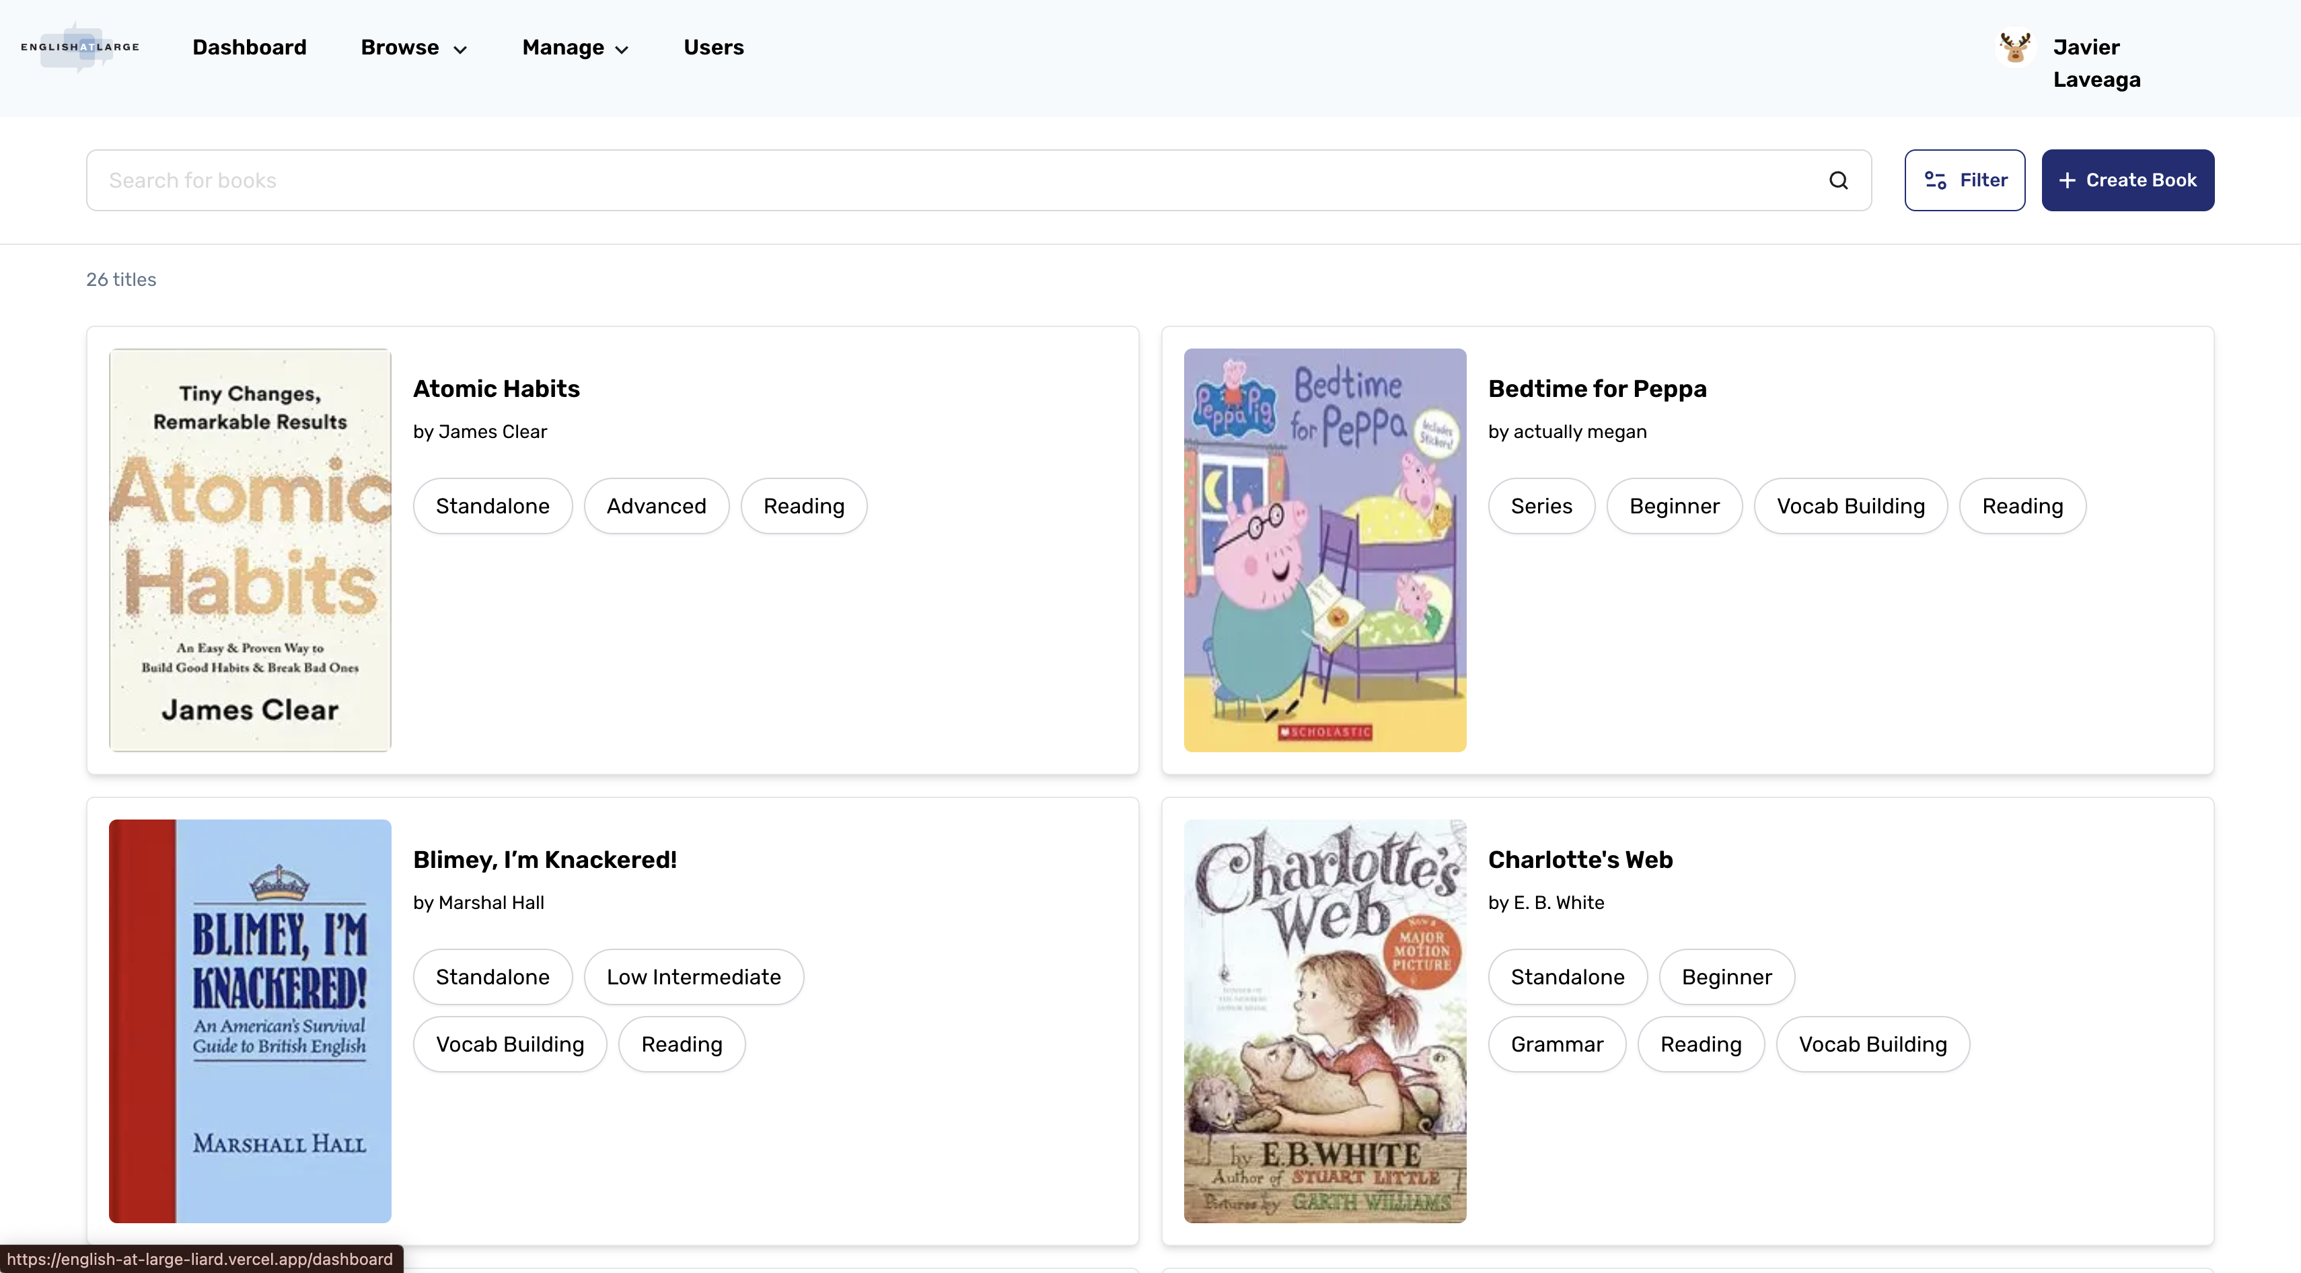Viewport: 2301px width, 1273px height.
Task: Expand the Manage dropdown chevron
Action: [x=622, y=50]
